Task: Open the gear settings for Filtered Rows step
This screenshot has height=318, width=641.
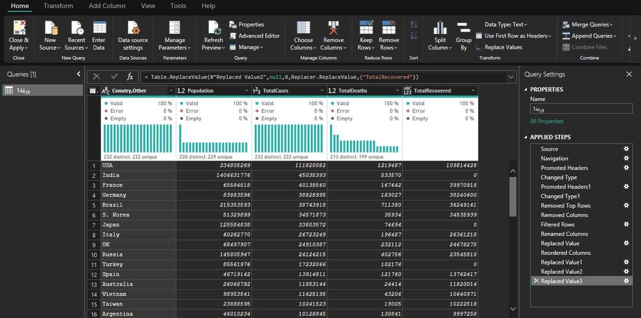Action: (x=626, y=224)
